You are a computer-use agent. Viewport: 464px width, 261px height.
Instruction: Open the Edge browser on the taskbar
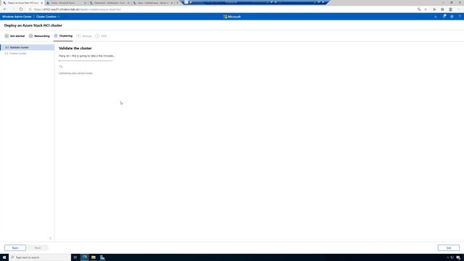(85, 257)
